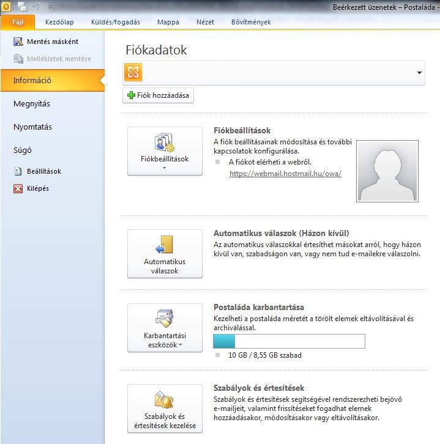This screenshot has height=444, width=440.
Task: Expand the account selector dropdown arrow
Action: click(419, 73)
